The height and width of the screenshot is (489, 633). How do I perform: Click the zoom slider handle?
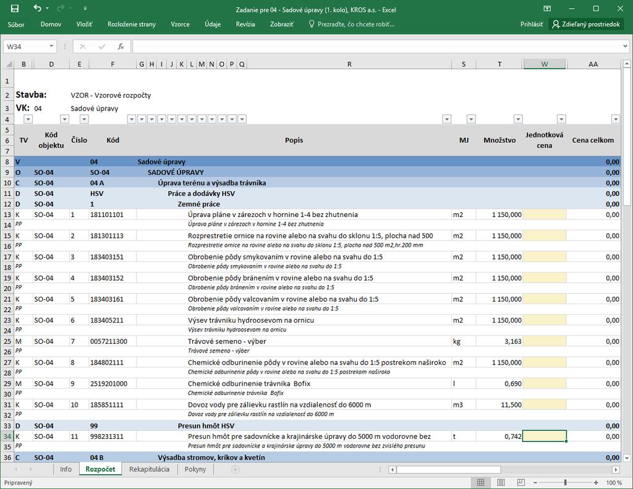coord(566,483)
